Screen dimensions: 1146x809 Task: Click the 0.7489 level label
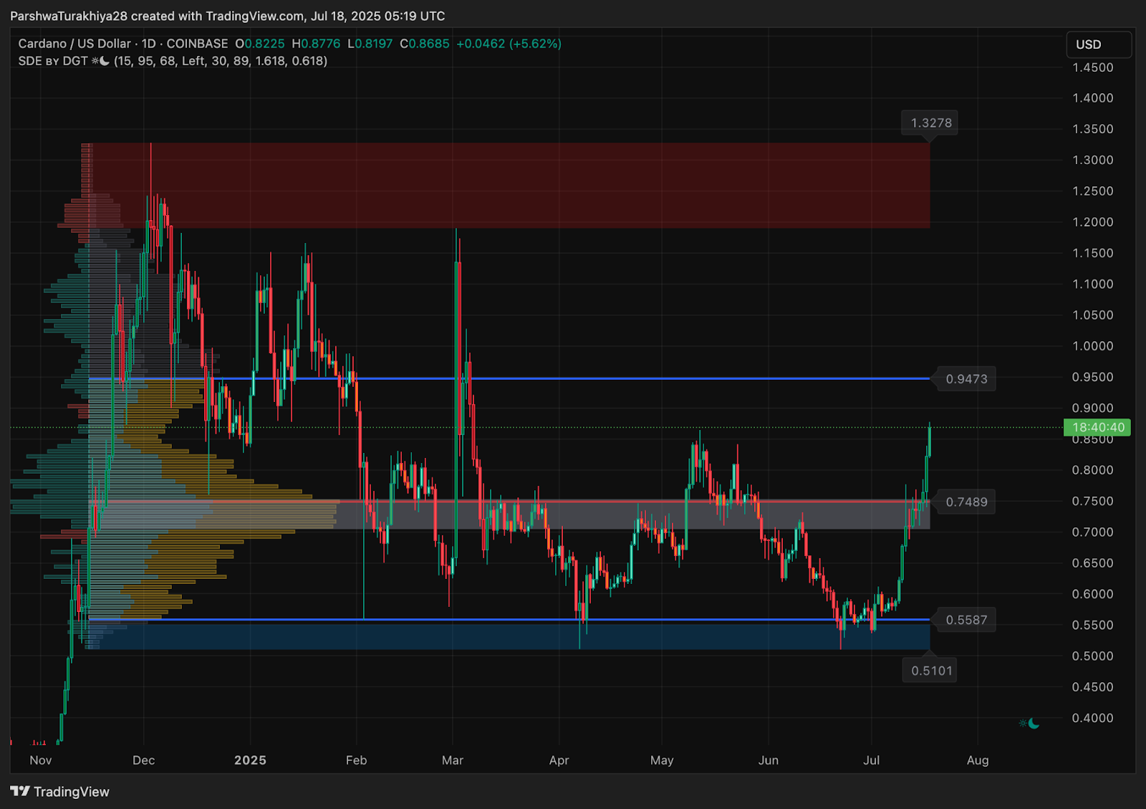click(966, 502)
